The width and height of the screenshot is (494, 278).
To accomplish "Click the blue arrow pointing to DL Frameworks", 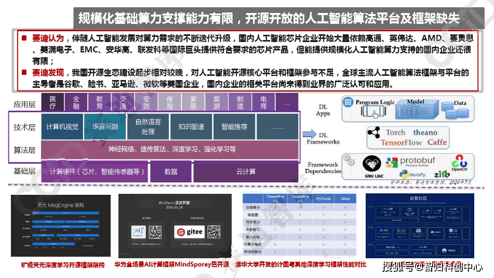I will point(310,134).
